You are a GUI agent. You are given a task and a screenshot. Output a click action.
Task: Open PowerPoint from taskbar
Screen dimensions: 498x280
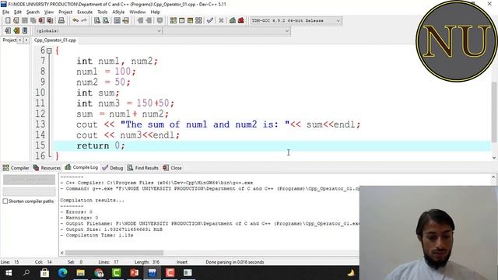134,273
